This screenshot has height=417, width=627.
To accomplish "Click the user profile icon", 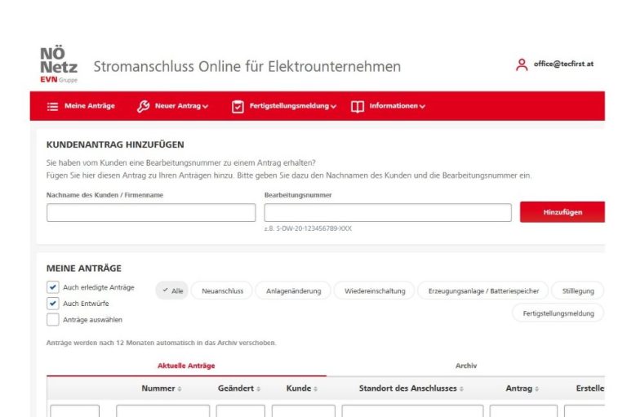I will [x=522, y=65].
